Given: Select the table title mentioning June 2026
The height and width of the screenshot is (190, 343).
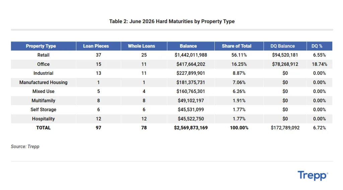Looking at the screenshot, I should 172,21.
